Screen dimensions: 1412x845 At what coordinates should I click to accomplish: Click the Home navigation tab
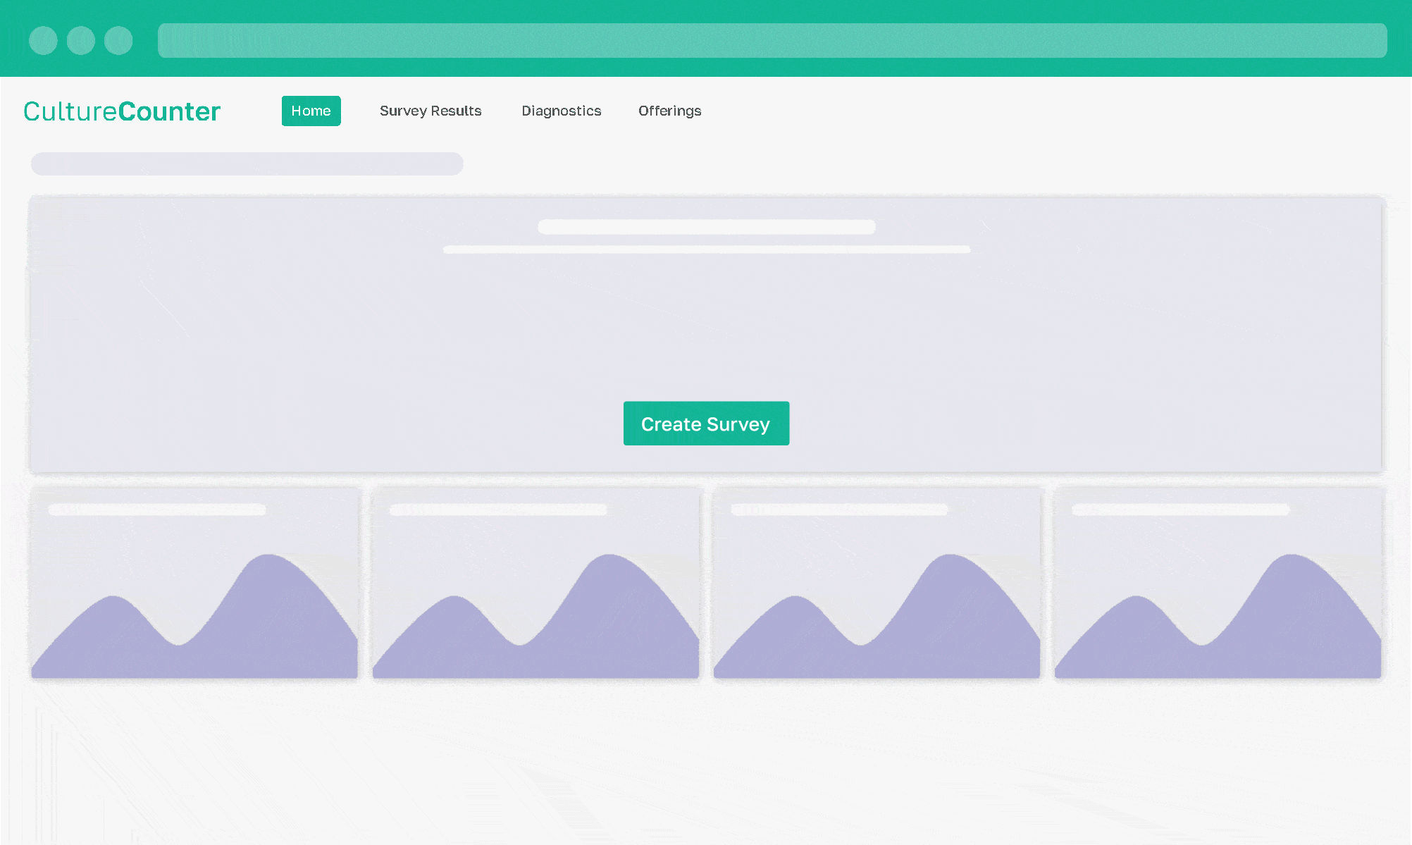(x=311, y=111)
